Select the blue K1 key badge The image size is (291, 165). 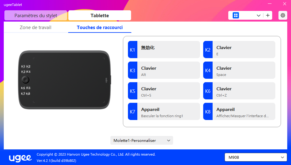tap(132, 50)
